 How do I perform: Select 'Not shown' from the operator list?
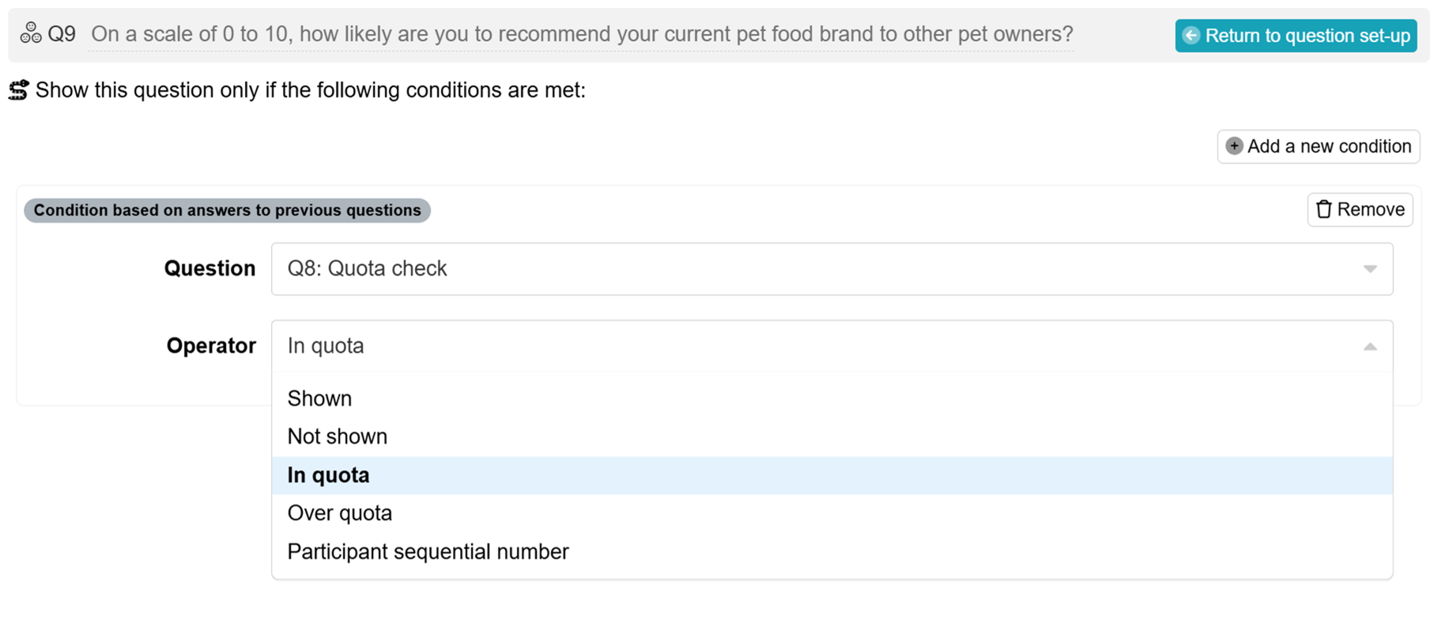tap(338, 436)
